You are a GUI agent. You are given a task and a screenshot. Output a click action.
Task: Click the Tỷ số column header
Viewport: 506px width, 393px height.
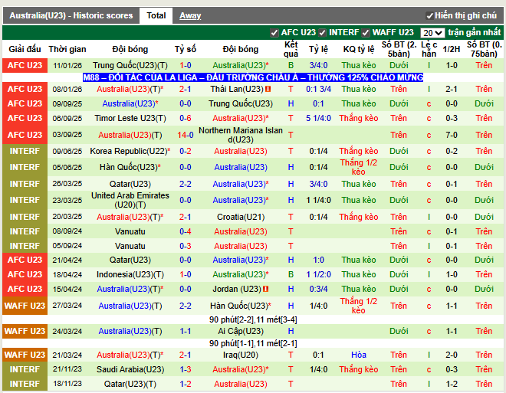tap(186, 49)
